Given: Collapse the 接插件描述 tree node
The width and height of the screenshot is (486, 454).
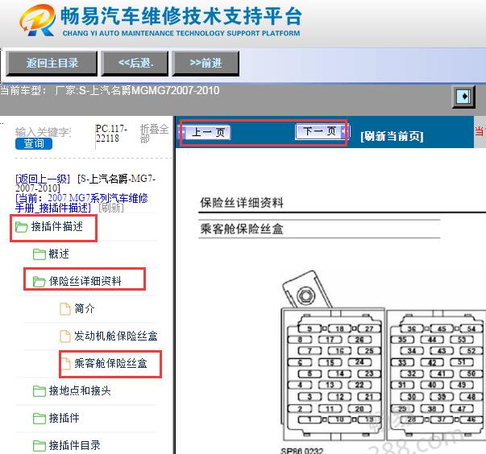Looking at the screenshot, I should pos(57,227).
